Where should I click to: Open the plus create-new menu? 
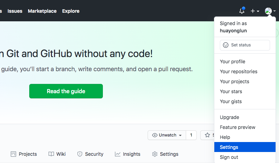pyautogui.click(x=255, y=11)
